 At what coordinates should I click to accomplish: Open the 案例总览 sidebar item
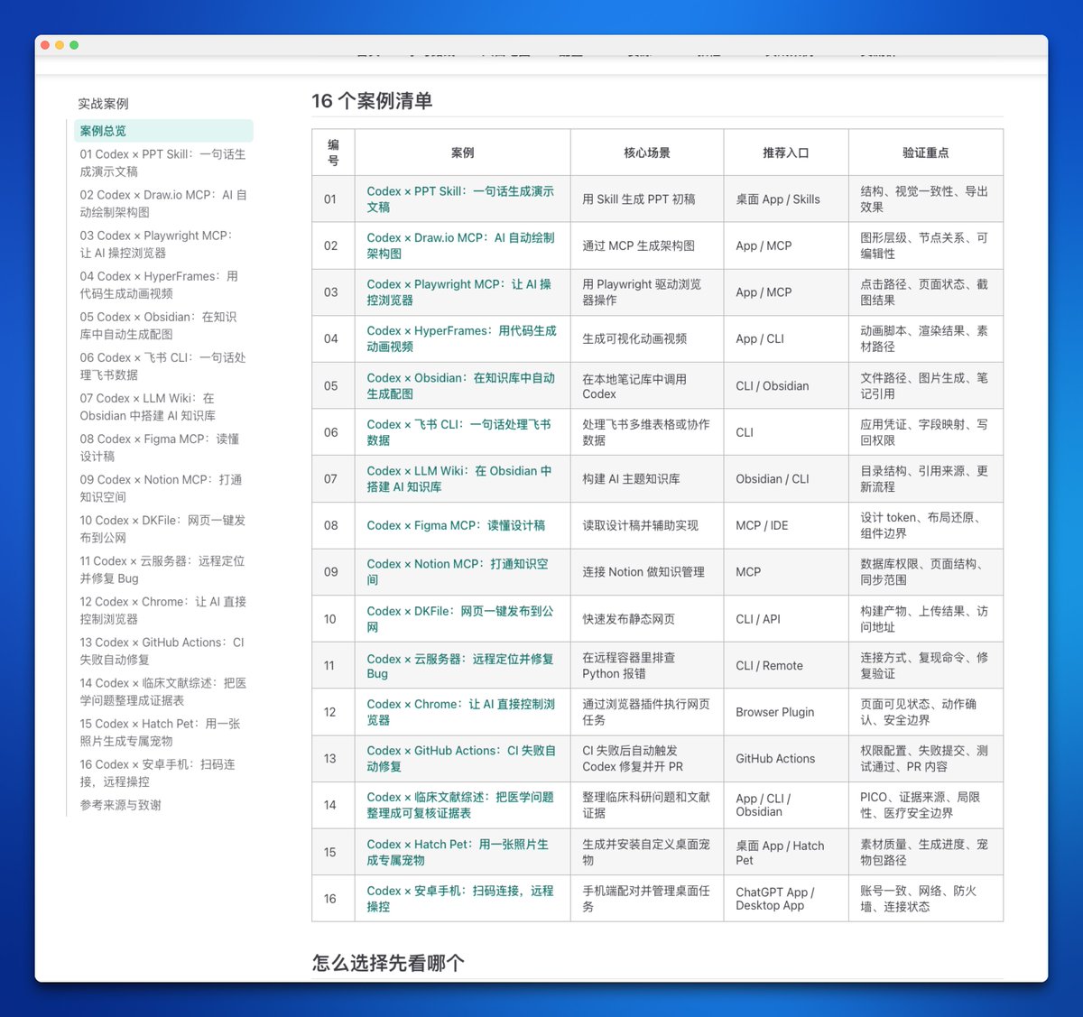163,131
